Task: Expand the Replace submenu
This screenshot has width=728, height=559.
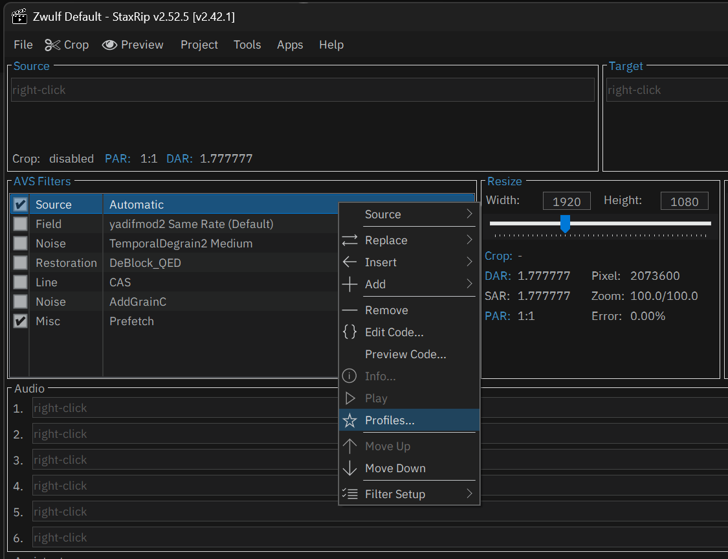Action: [409, 240]
